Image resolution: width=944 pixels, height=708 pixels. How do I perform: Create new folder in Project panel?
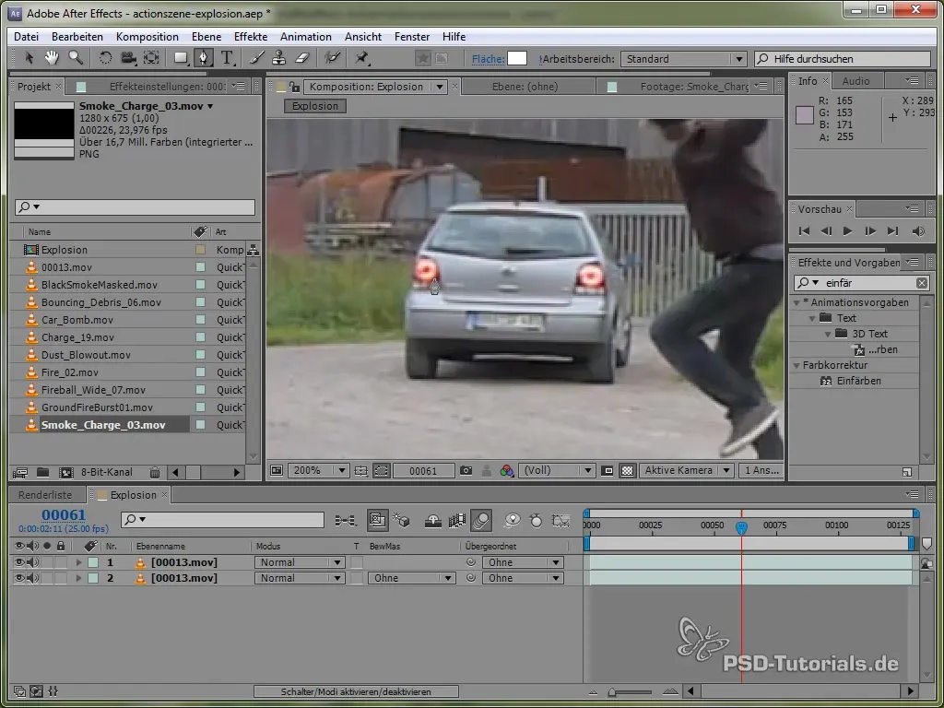click(42, 473)
